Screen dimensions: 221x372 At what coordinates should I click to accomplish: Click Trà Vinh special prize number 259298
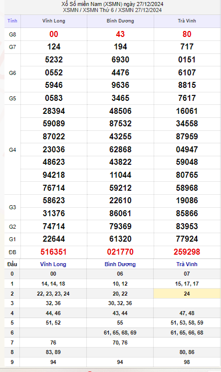point(187,252)
